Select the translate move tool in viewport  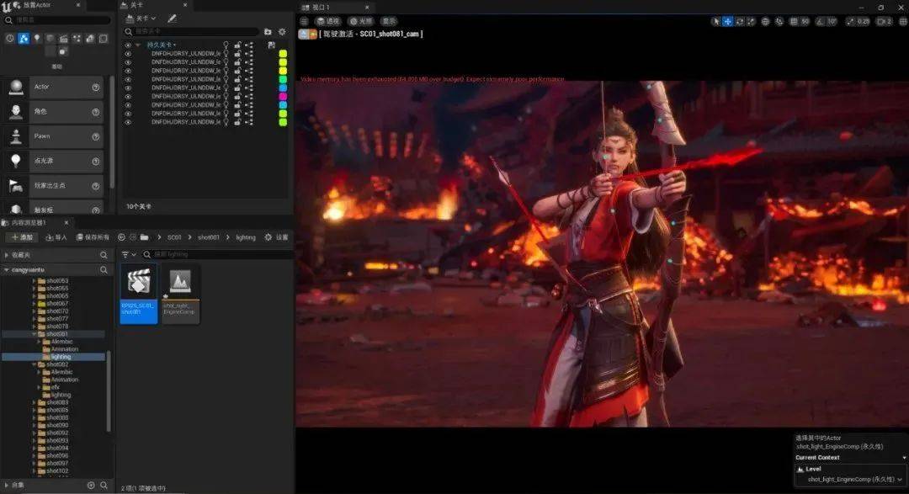[x=727, y=21]
